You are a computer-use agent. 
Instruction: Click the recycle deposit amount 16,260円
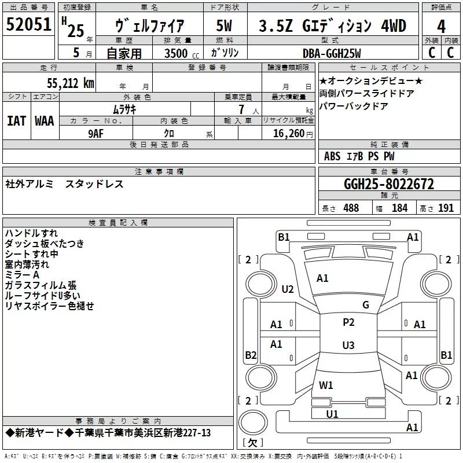click(288, 133)
